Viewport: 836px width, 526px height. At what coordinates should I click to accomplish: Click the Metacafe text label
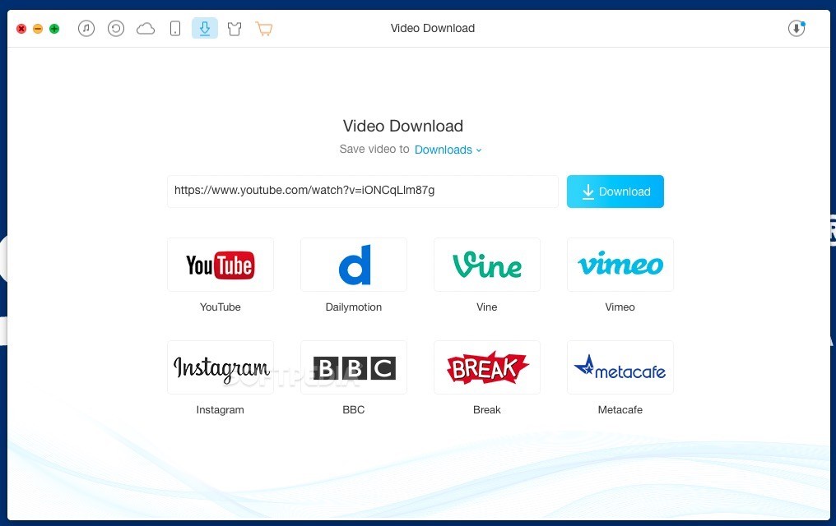[x=620, y=410]
